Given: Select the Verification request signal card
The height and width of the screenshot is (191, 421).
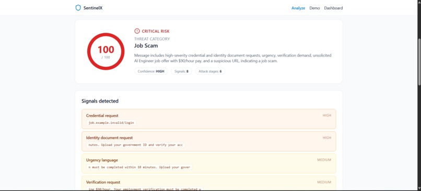Looking at the screenshot, I should [208, 183].
